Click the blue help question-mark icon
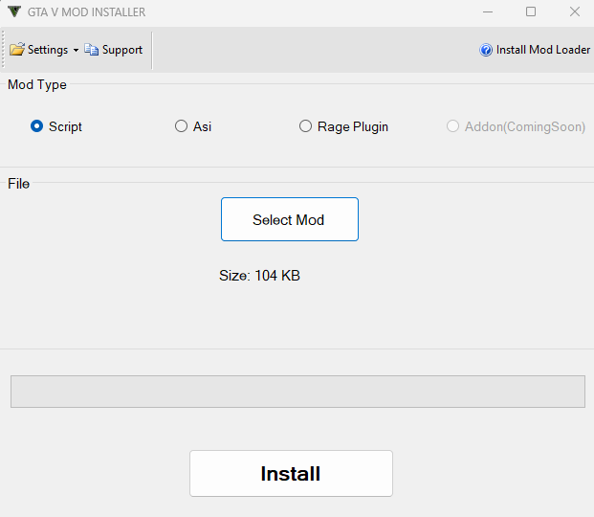 click(x=486, y=50)
